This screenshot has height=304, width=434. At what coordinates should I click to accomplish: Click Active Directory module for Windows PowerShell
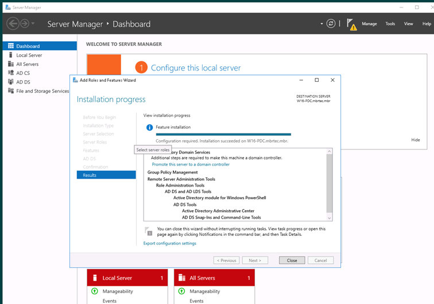click(x=220, y=198)
